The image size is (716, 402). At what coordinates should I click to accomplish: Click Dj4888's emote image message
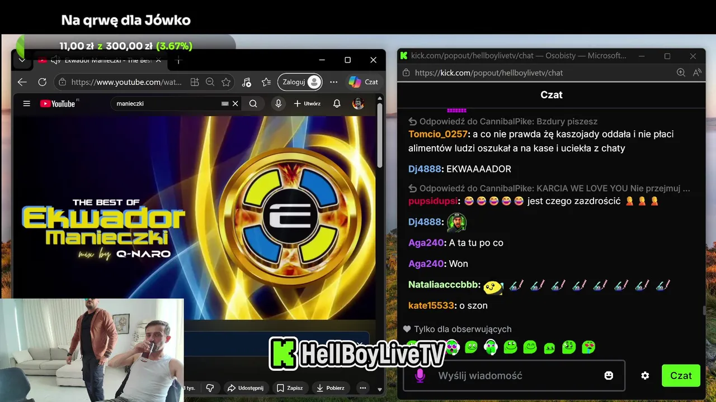coord(457,222)
